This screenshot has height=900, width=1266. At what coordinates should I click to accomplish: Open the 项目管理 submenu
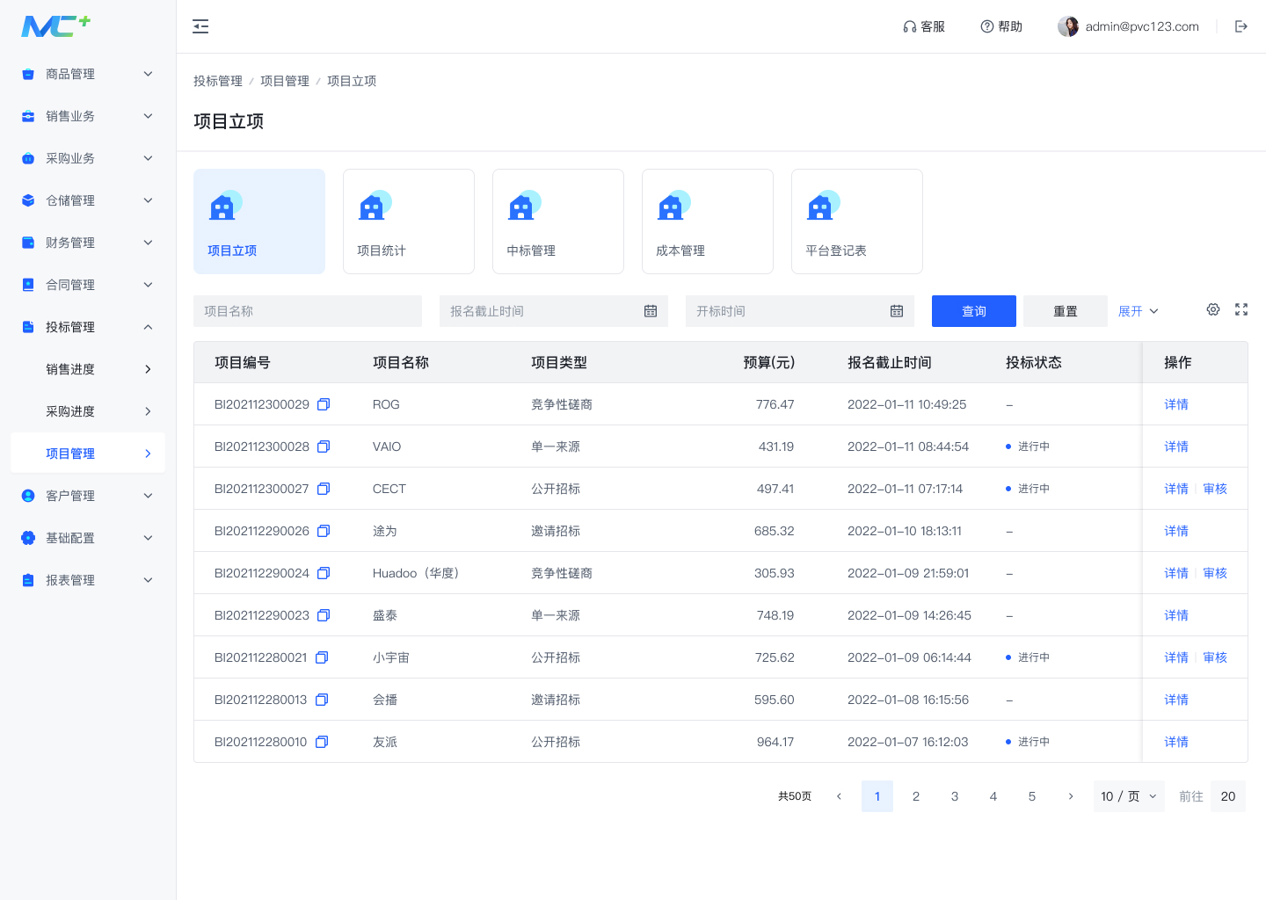click(88, 454)
